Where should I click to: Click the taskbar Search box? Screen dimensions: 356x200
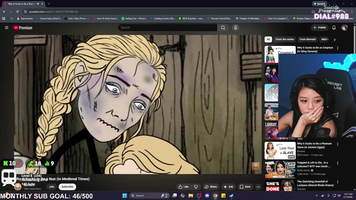149,196
